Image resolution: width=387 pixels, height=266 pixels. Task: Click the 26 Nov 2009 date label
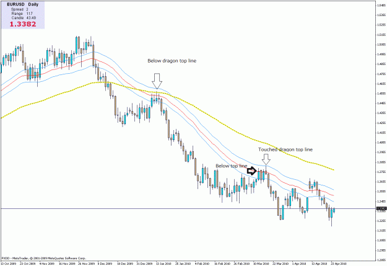tap(87, 264)
